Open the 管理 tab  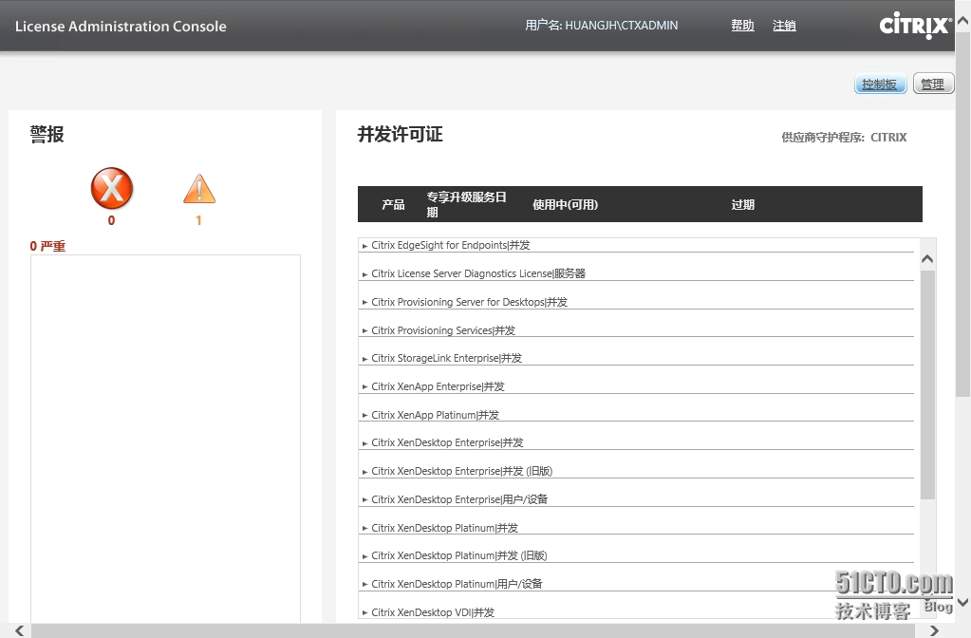pos(933,84)
